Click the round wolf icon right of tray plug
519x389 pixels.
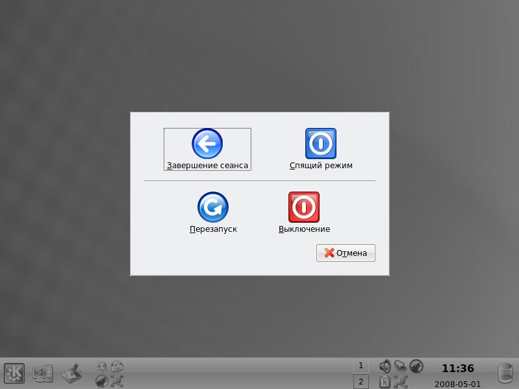tap(416, 366)
